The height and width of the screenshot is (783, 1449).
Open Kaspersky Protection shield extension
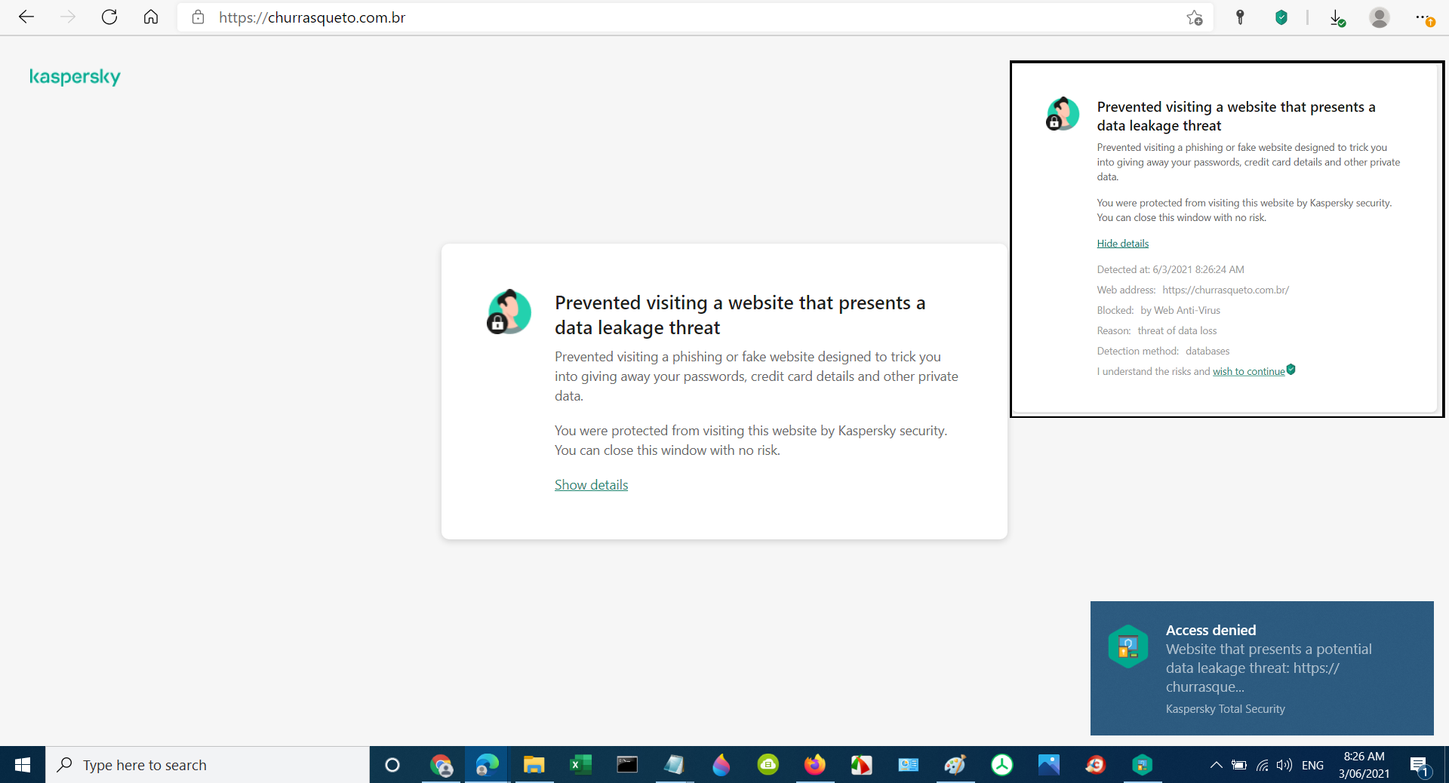[x=1281, y=17]
